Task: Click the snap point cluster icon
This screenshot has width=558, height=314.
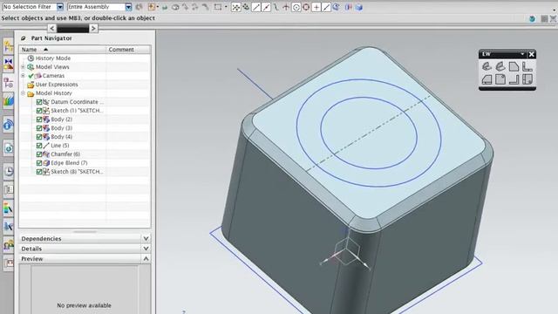Action: click(x=235, y=7)
